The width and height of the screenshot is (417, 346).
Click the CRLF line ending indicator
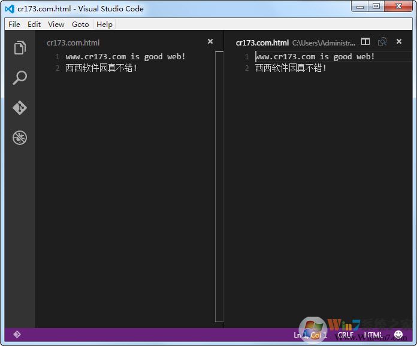[x=346, y=335]
